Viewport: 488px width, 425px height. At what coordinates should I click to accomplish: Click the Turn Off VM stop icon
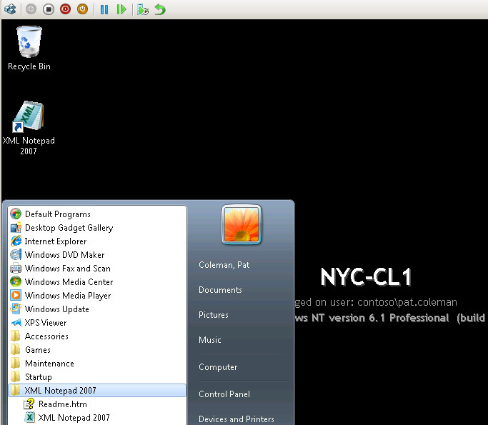[49, 9]
